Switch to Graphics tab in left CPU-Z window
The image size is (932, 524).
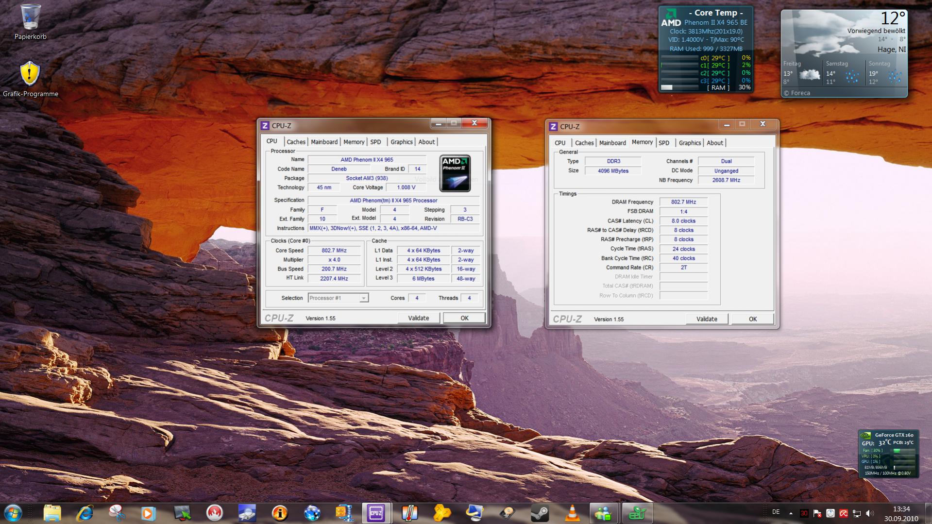pyautogui.click(x=402, y=142)
